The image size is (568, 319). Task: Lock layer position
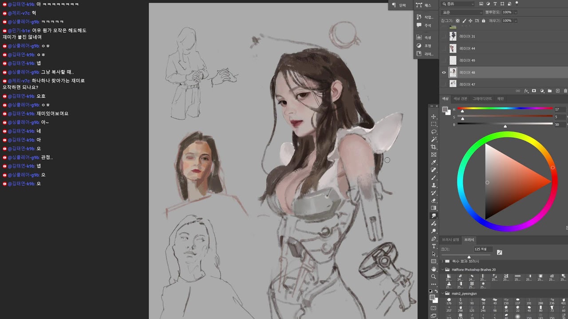click(470, 21)
